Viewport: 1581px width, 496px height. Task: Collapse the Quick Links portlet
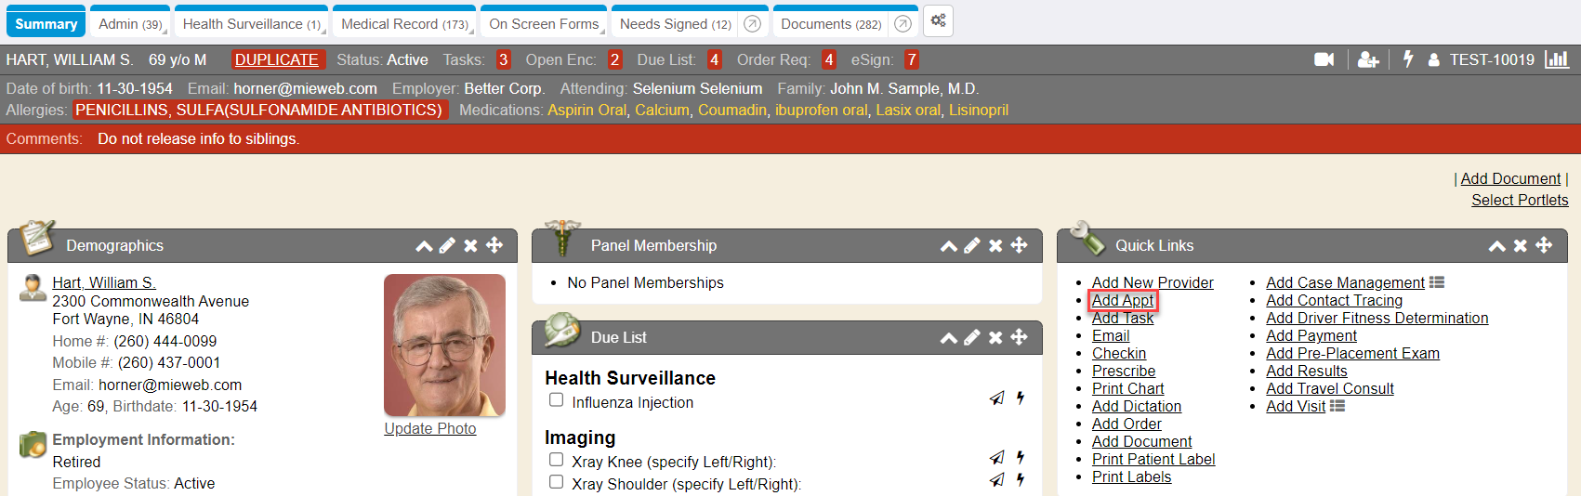(x=1496, y=246)
